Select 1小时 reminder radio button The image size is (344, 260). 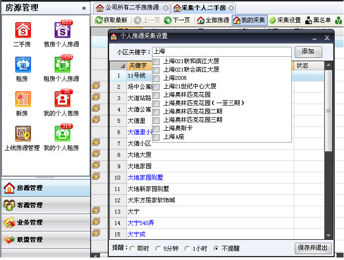point(188,249)
